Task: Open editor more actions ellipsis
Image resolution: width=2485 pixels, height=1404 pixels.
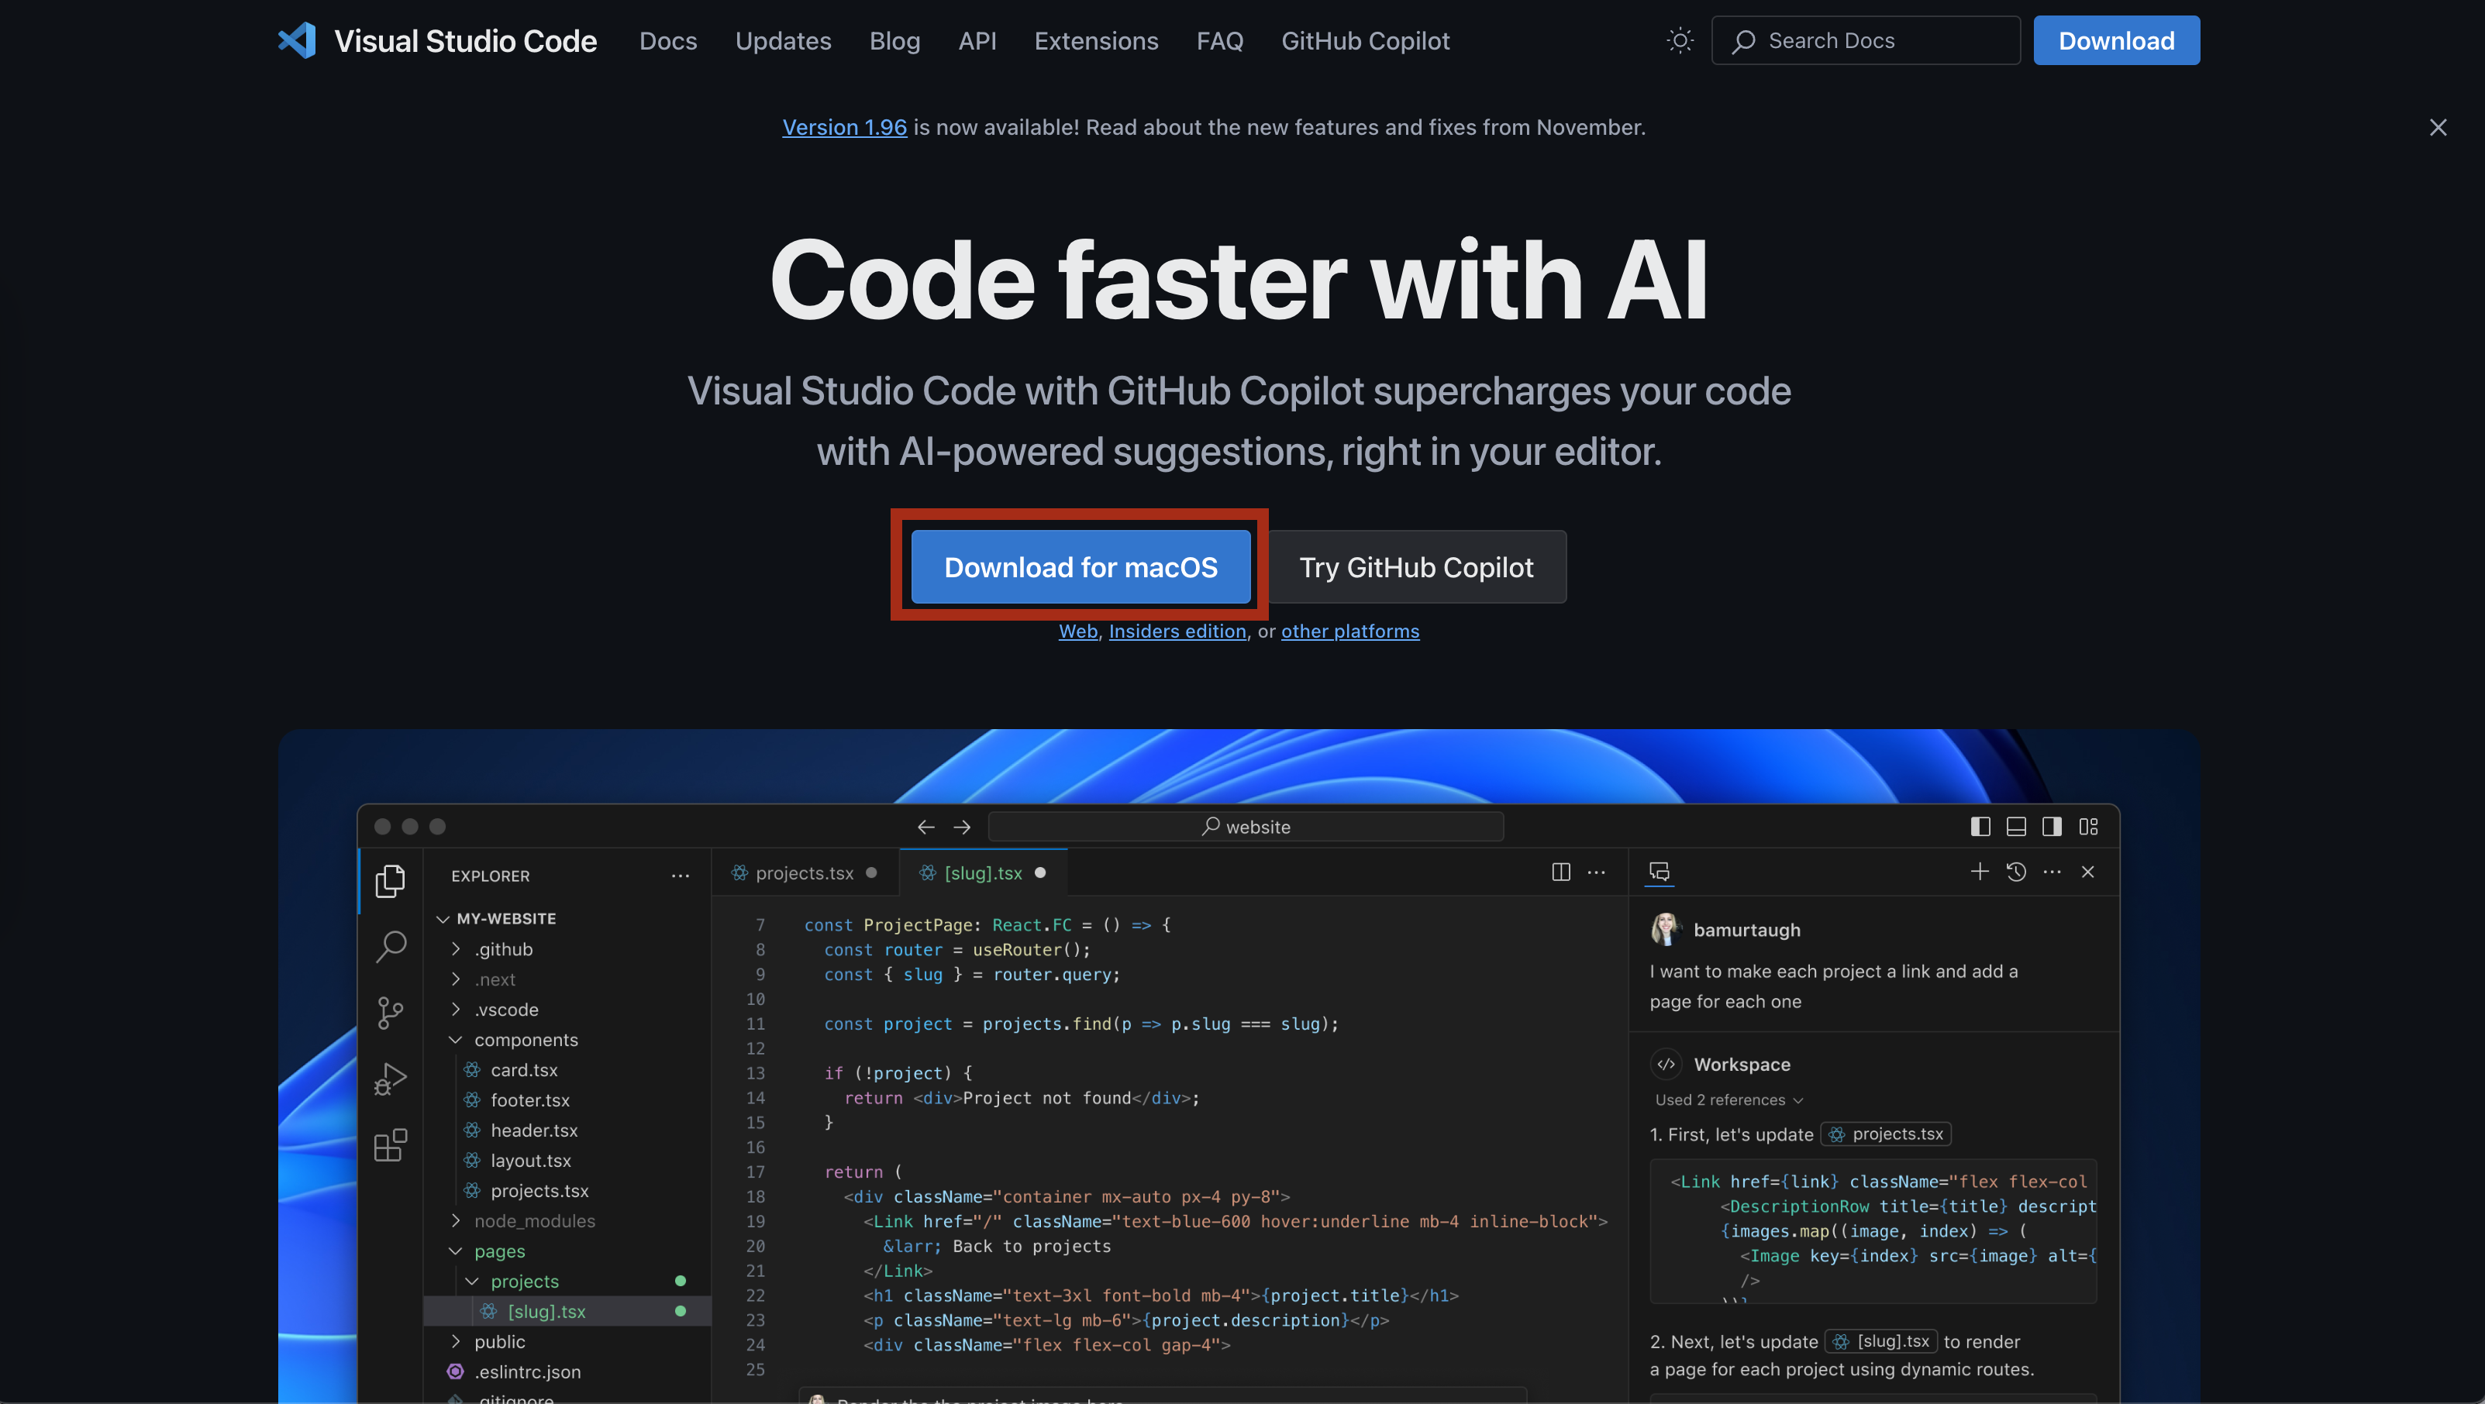Action: pos(1597,872)
